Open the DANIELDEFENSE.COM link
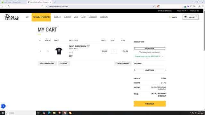Viewport: 205px width, 115px height. pyautogui.click(x=165, y=11)
